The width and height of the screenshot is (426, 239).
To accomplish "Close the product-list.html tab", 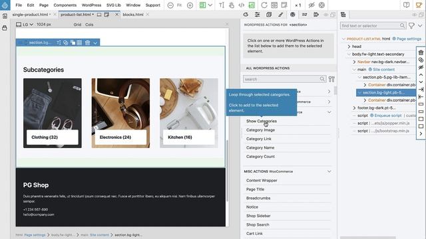I will click(117, 15).
